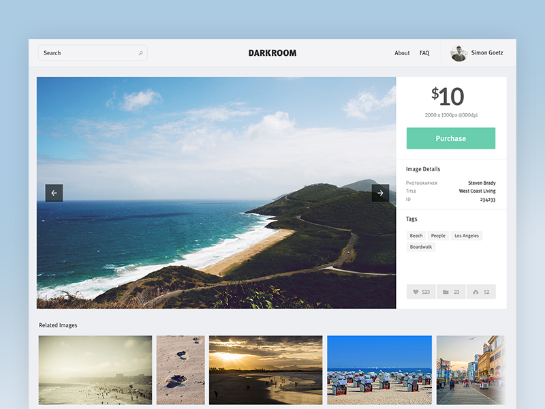This screenshot has width=545, height=409.
Task: Open Simon Goetz profile avatar
Action: (x=458, y=53)
